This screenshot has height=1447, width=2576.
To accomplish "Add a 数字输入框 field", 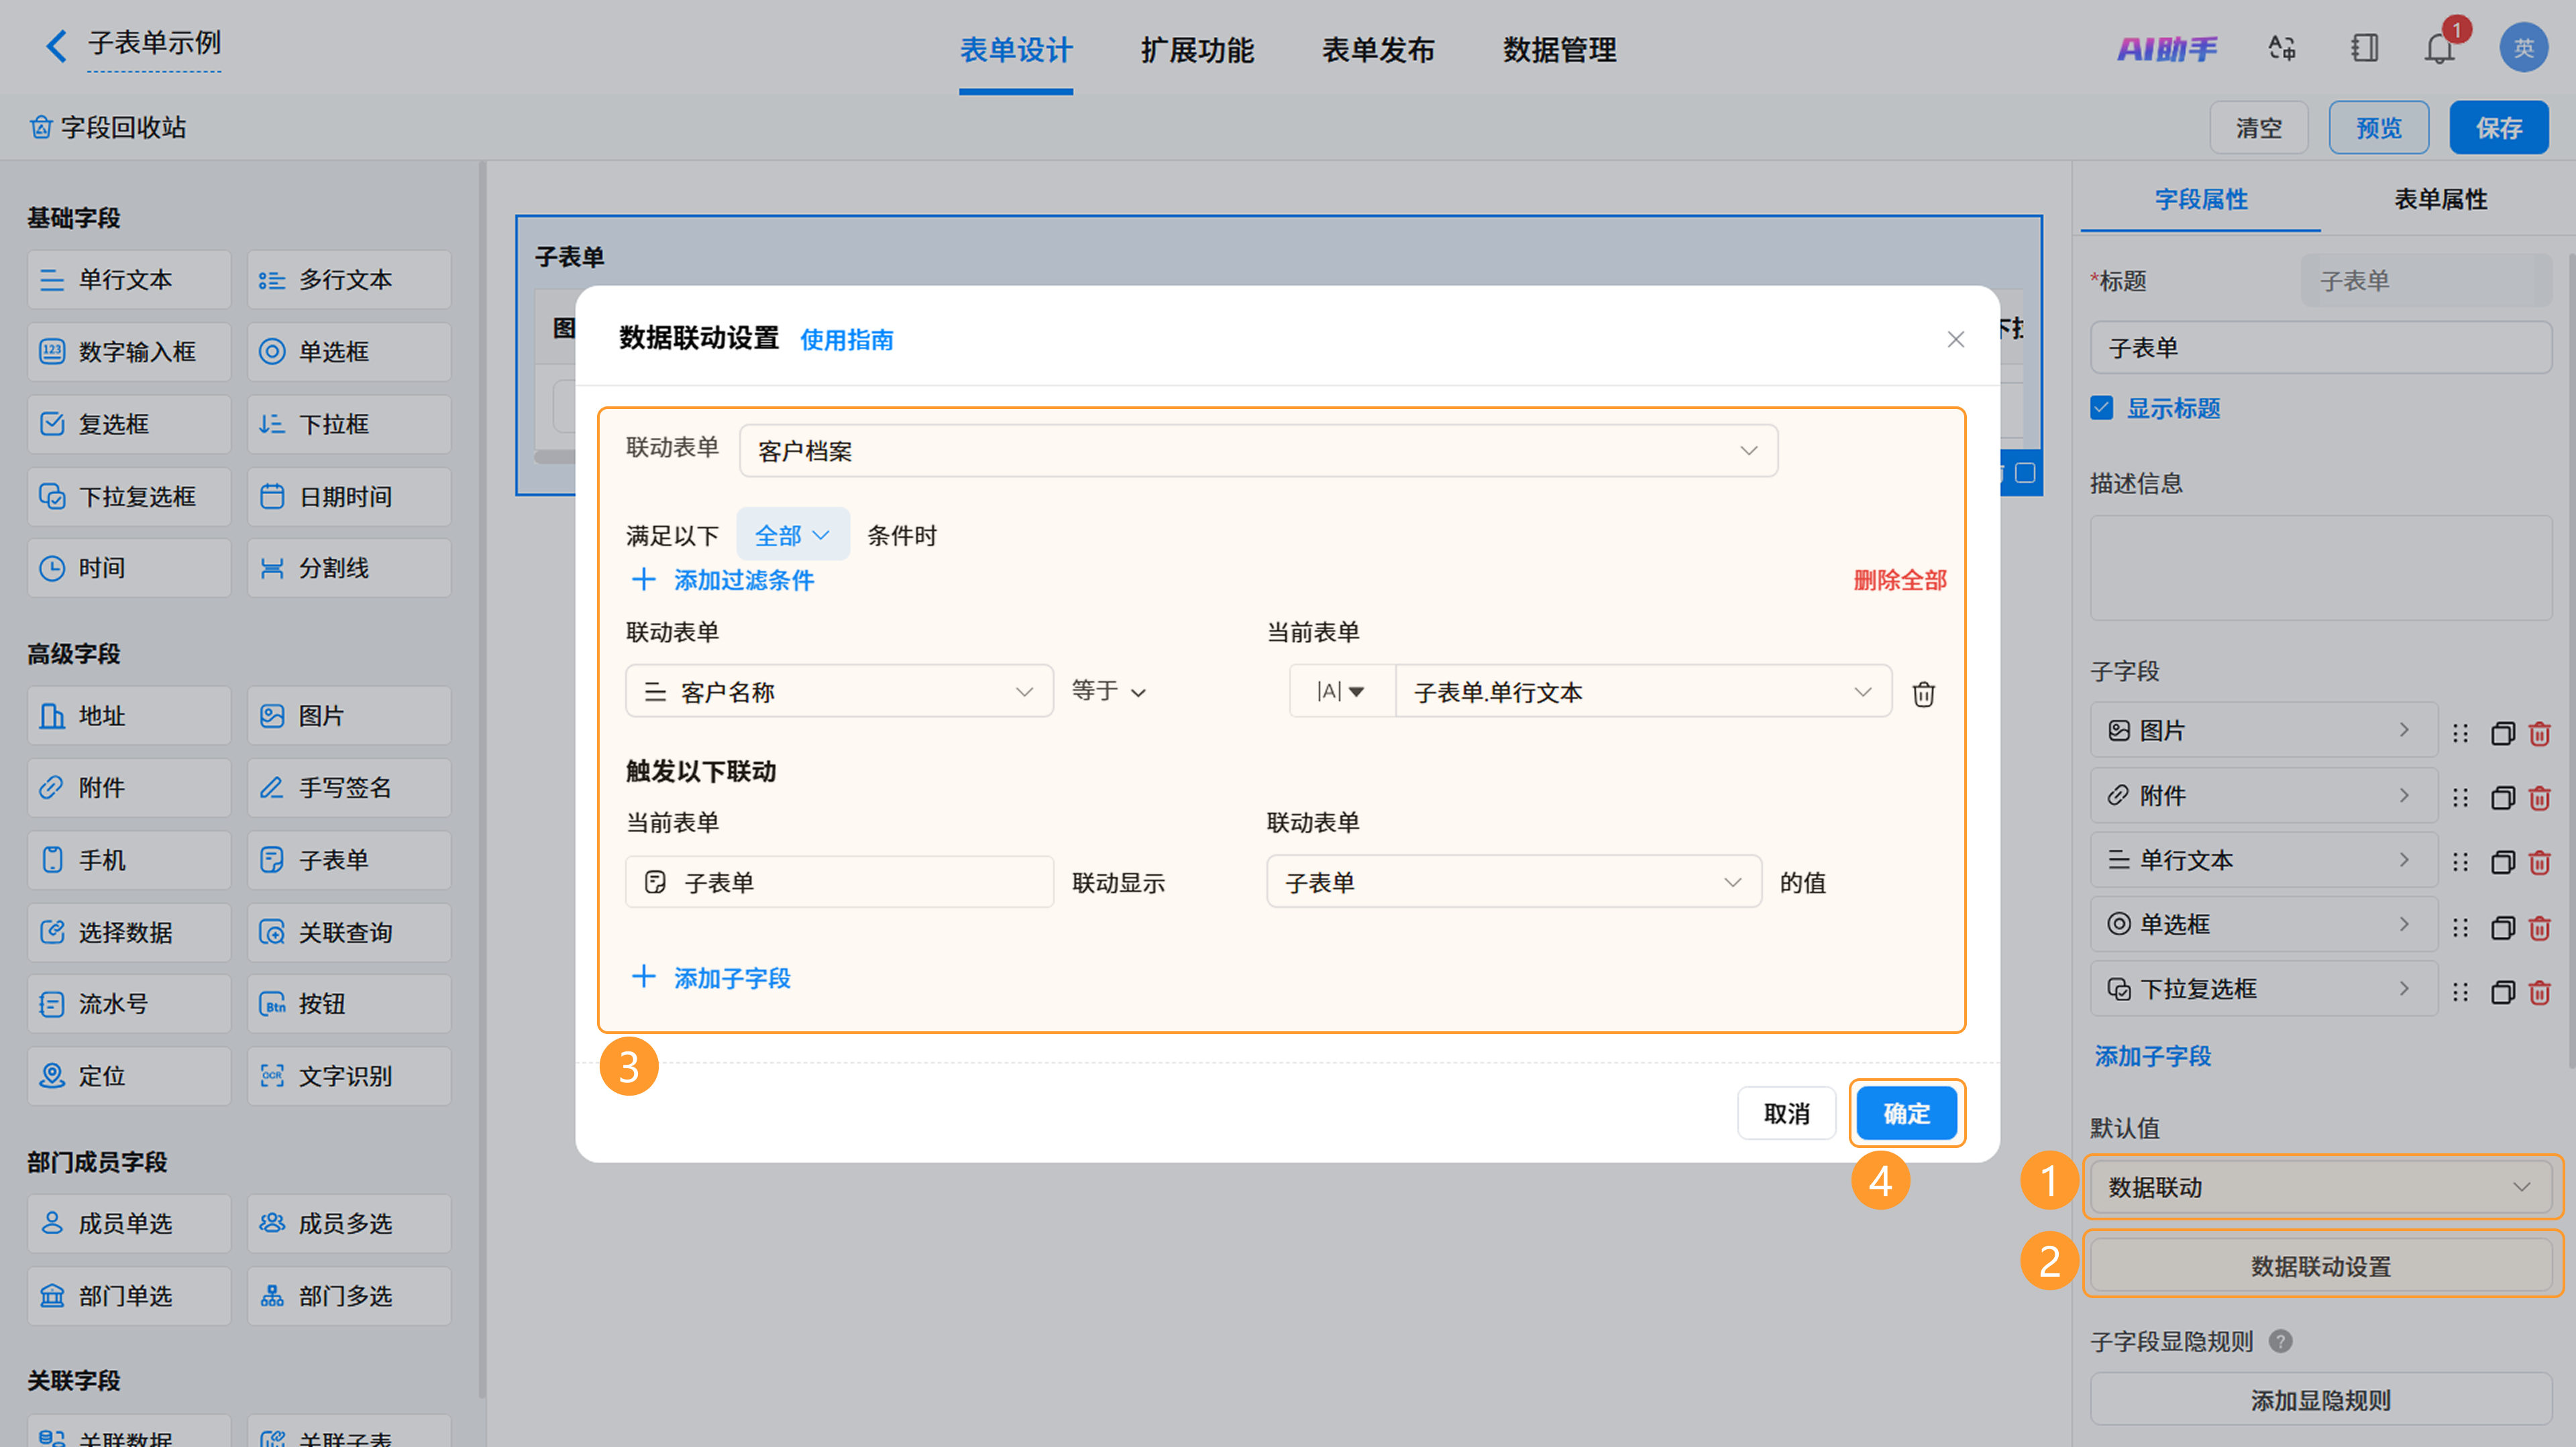I will [x=129, y=352].
